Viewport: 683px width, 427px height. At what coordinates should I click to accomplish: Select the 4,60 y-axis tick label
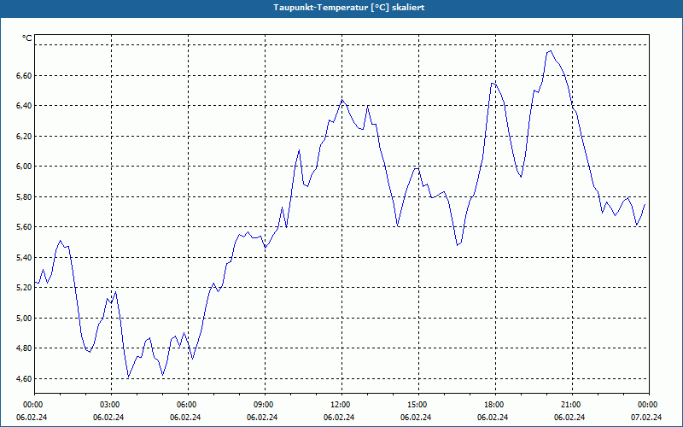[x=24, y=378]
